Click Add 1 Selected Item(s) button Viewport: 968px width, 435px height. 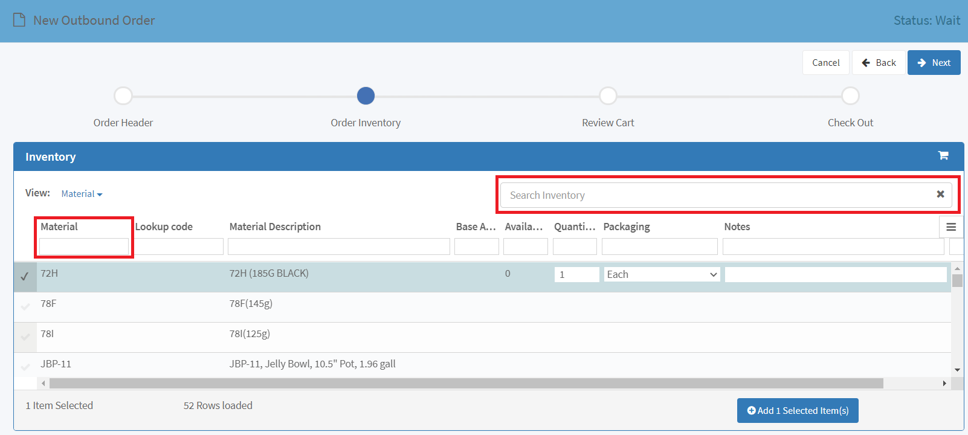(x=798, y=411)
